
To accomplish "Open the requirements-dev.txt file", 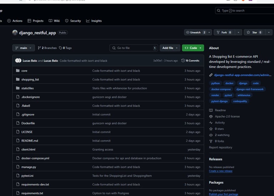I will pos(35,184).
